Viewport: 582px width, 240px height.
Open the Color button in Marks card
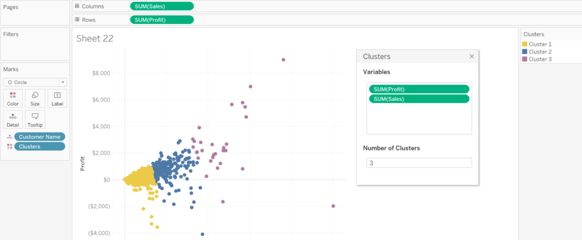click(13, 98)
